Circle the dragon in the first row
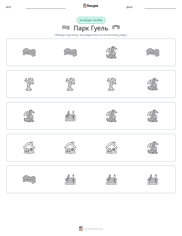Screen dimensions: 182x236 coord(112,52)
